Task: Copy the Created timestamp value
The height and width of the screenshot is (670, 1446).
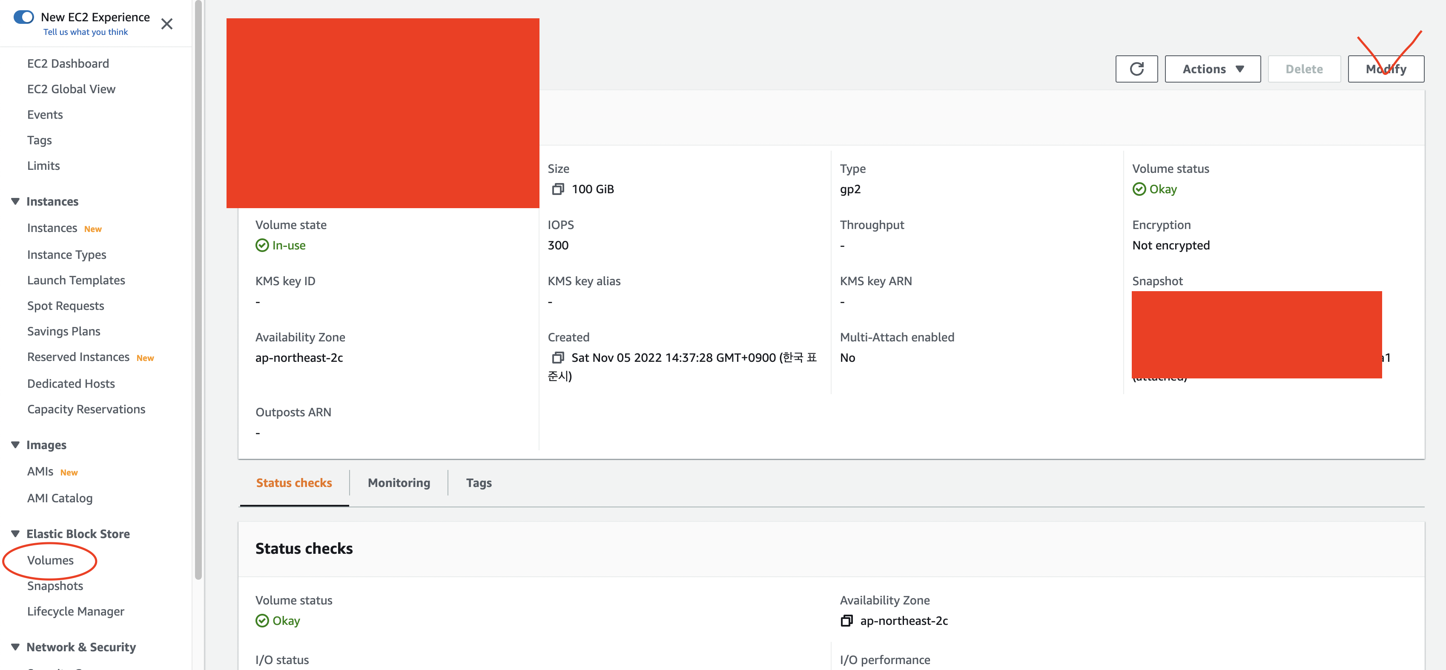Action: pyautogui.click(x=557, y=358)
